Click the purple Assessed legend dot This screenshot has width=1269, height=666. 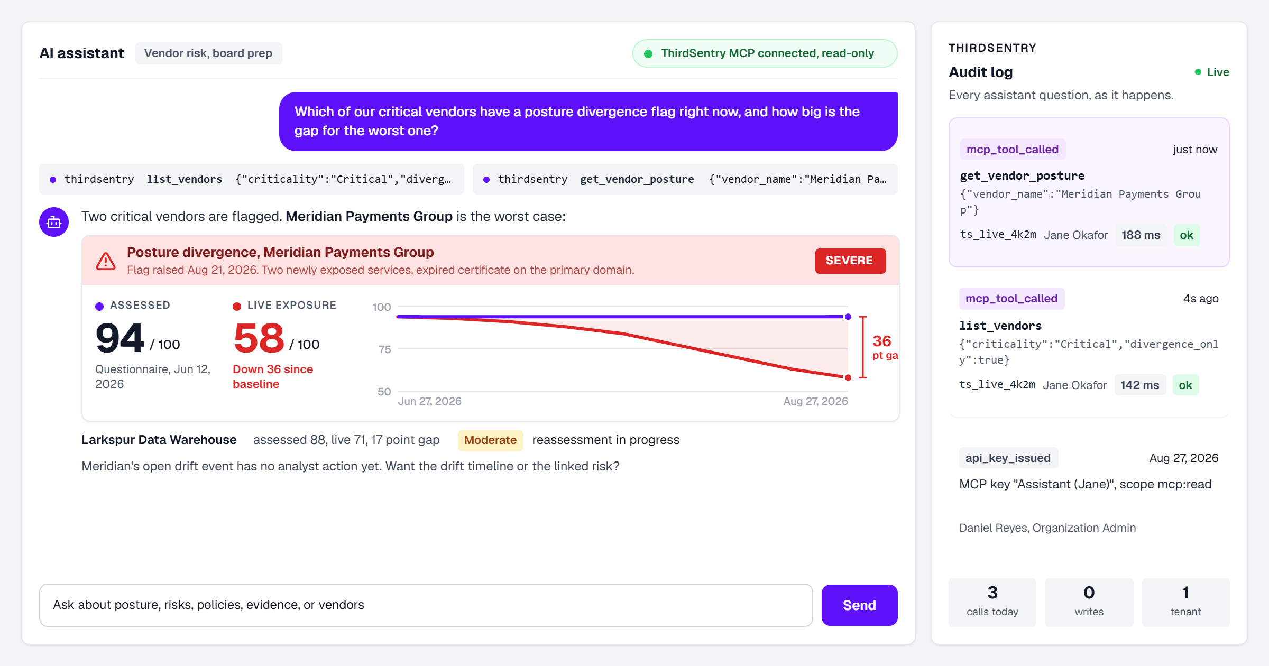[x=99, y=306]
